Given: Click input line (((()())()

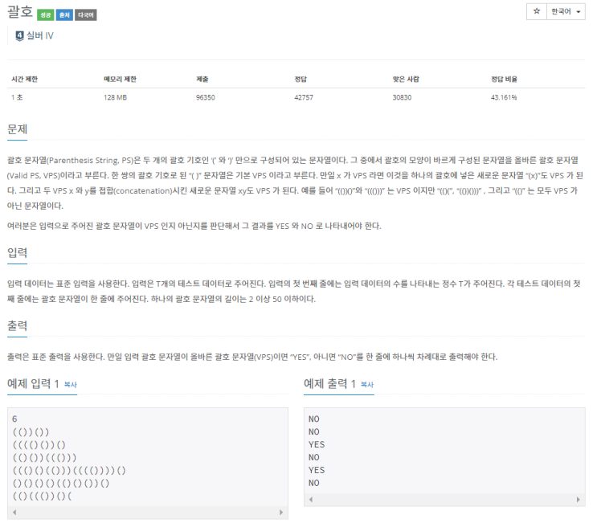Looking at the screenshot, I should point(39,444).
